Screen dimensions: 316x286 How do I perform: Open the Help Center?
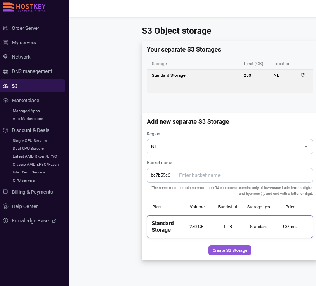click(25, 206)
